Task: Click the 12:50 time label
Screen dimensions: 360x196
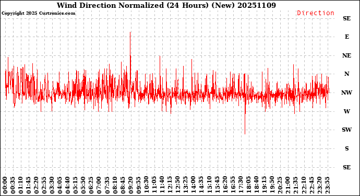Action: [x=177, y=185]
